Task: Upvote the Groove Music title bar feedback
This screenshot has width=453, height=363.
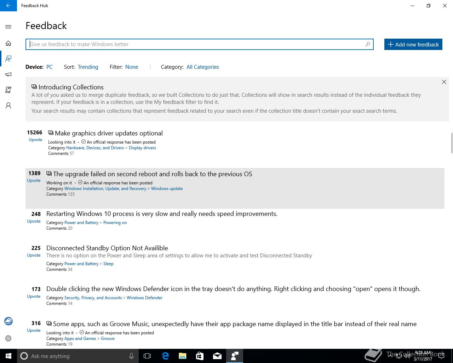Action: click(x=34, y=330)
